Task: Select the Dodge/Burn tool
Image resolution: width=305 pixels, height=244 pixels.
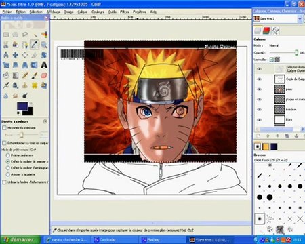Action: tap(25, 96)
